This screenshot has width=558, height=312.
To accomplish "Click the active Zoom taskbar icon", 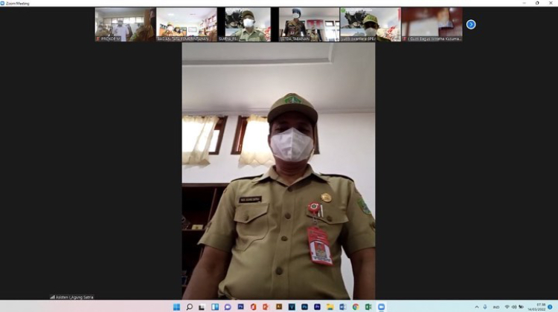I will pyautogui.click(x=382, y=306).
